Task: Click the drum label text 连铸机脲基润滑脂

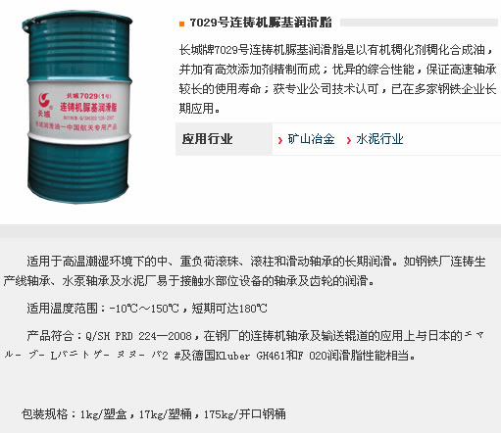Action: click(88, 107)
